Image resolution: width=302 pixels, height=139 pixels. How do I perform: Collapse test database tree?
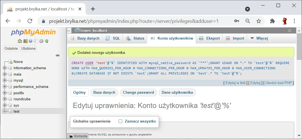click(x=5, y=112)
